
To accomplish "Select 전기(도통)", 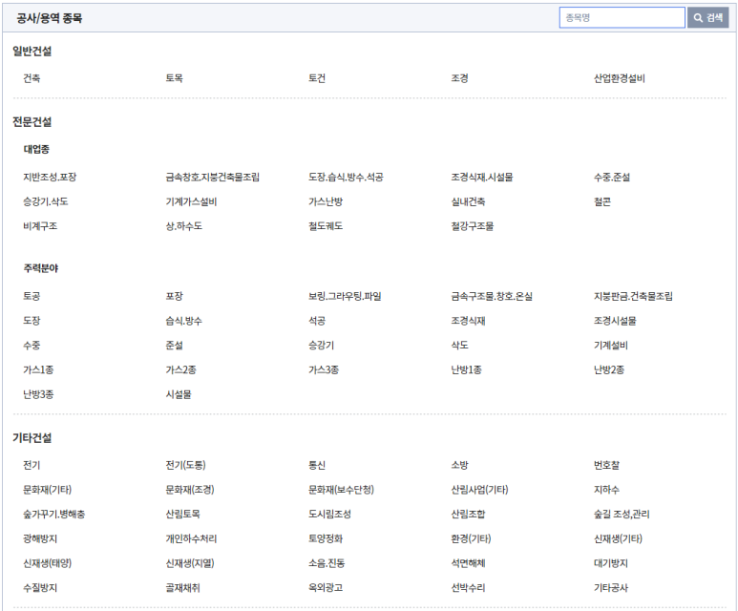I will point(185,466).
